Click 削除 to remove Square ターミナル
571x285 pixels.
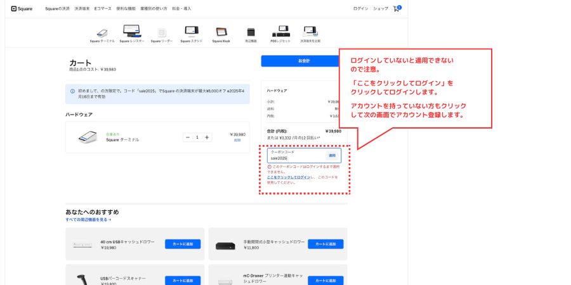point(237,140)
